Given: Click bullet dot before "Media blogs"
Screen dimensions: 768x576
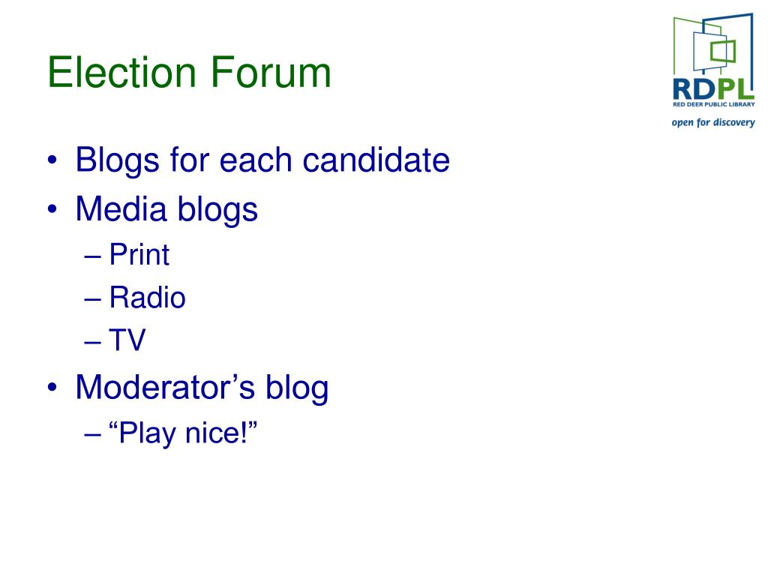Looking at the screenshot, I should point(52,210).
